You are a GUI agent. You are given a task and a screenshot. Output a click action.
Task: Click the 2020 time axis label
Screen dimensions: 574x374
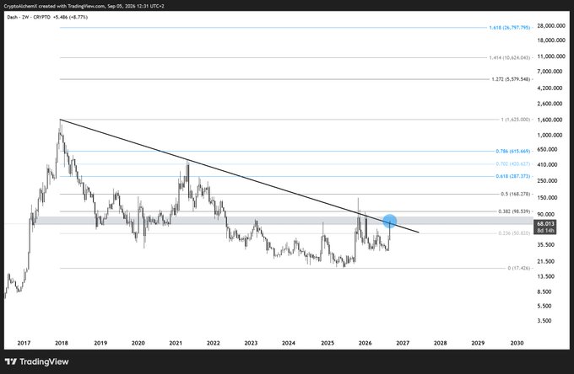pyautogui.click(x=138, y=343)
